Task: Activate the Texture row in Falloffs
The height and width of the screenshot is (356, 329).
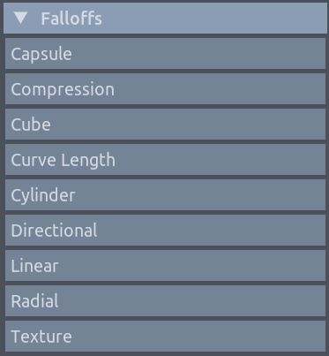Action: [165, 337]
